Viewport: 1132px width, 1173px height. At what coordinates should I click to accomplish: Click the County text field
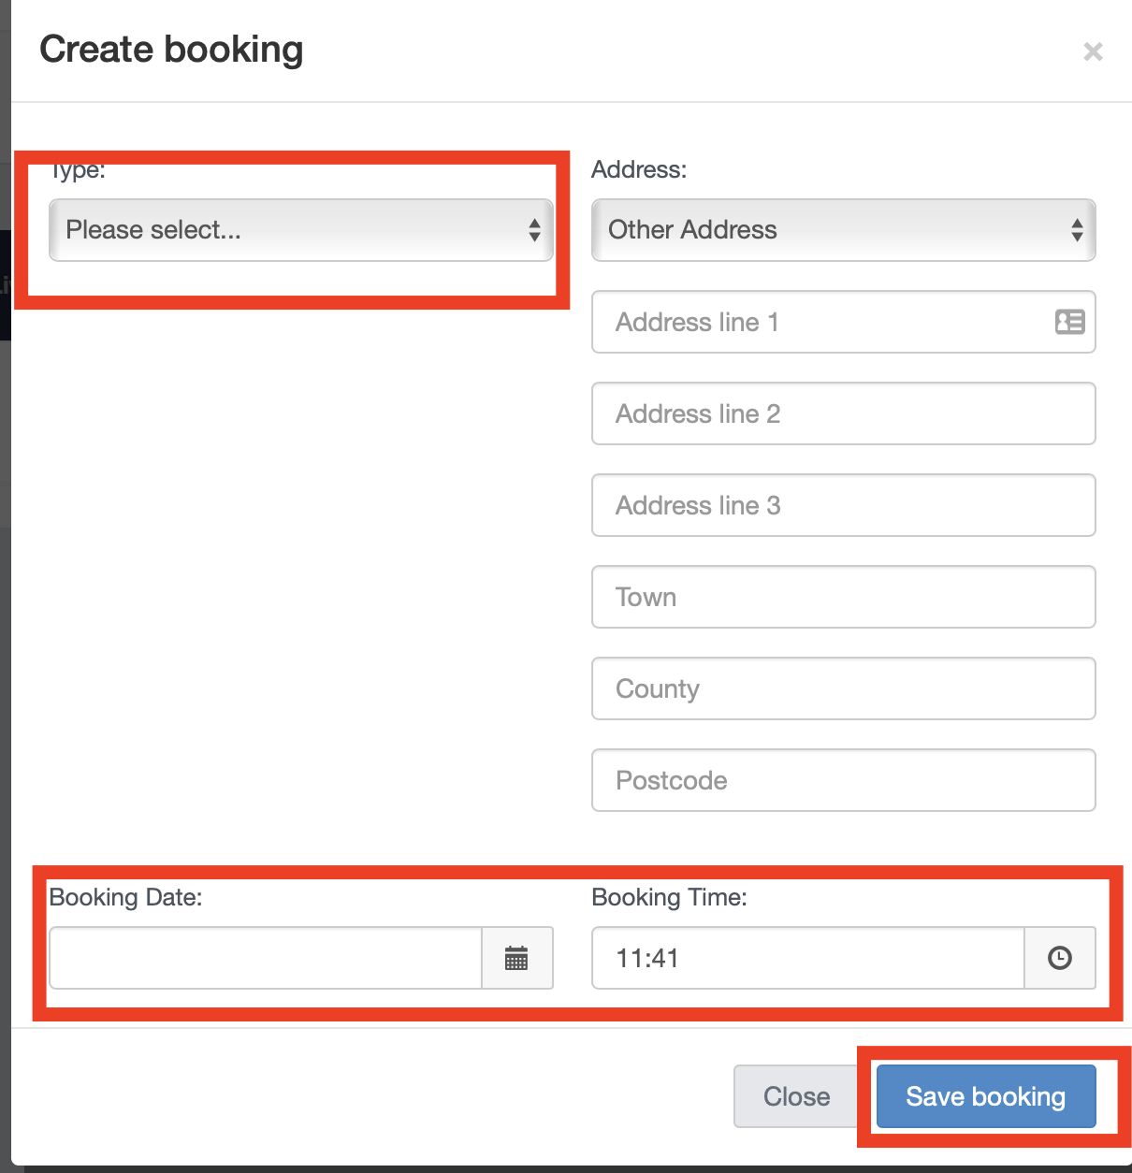(843, 688)
